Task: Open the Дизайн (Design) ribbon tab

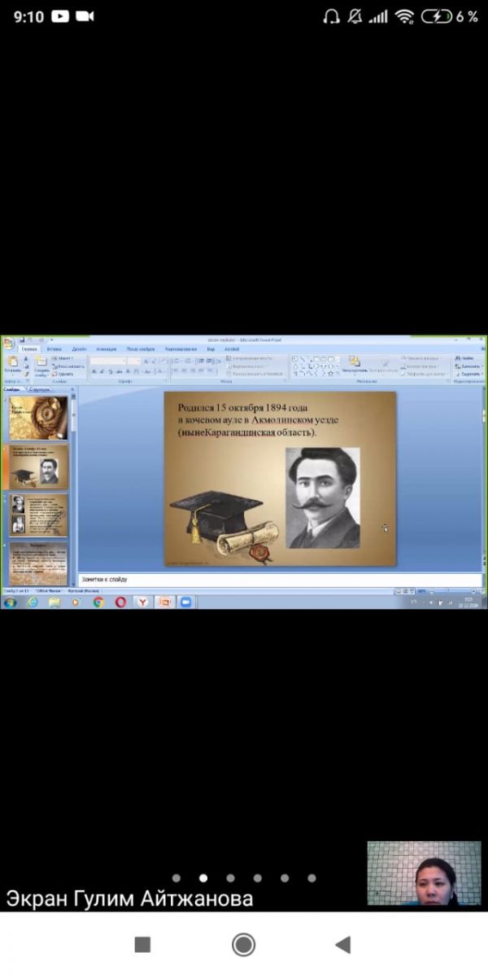Action: 79,348
